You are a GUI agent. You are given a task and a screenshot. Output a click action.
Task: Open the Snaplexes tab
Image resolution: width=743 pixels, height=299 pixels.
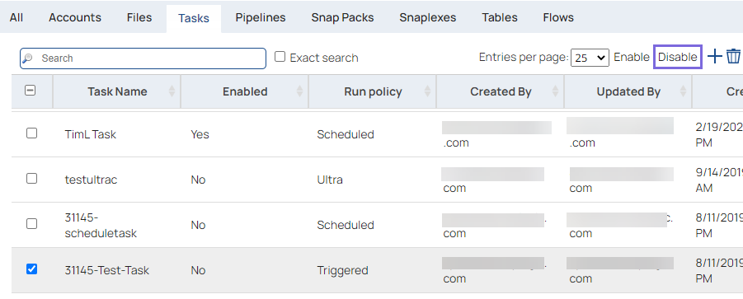pos(427,17)
